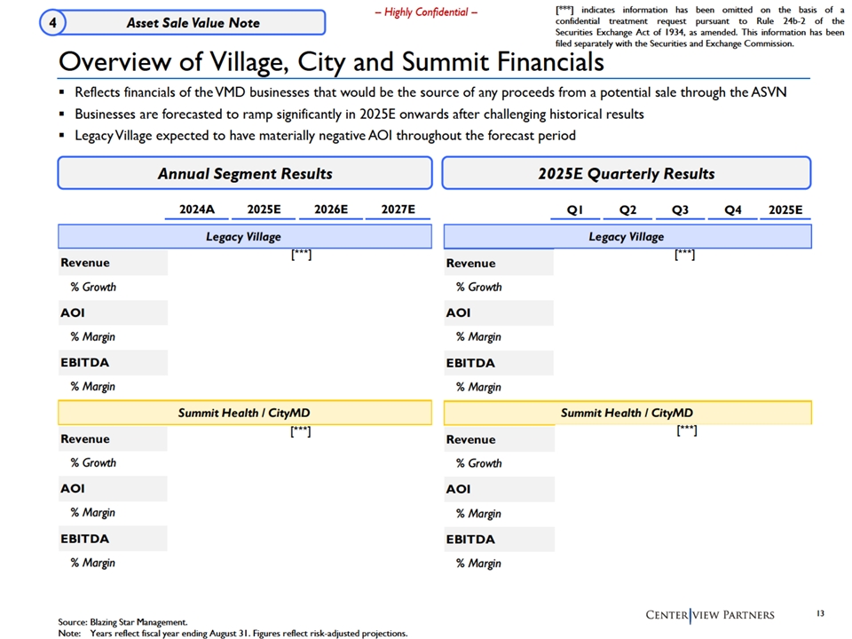Click the confidential treatment request note

coord(700,27)
